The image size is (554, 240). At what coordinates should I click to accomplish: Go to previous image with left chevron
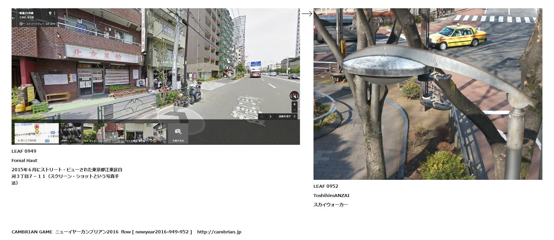click(262, 116)
